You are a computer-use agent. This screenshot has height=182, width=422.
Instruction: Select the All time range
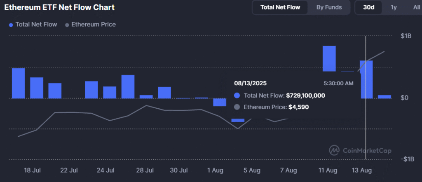pos(416,7)
